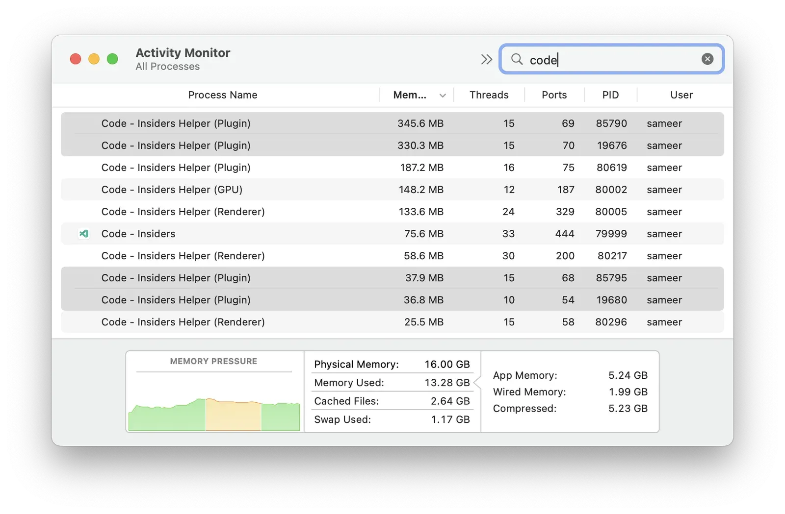The height and width of the screenshot is (514, 785).
Task: Click the Physical Memory 16.00 GB value
Action: click(447, 364)
